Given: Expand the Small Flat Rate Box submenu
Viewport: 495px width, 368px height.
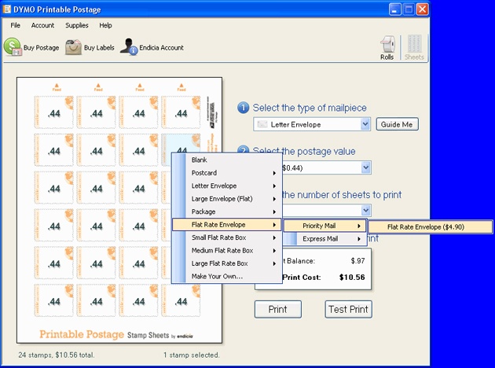Looking at the screenshot, I should pos(226,237).
